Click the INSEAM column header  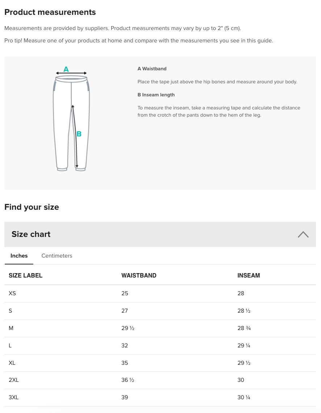[249, 275]
